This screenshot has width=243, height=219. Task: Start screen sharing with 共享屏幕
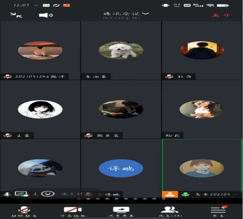121,211
